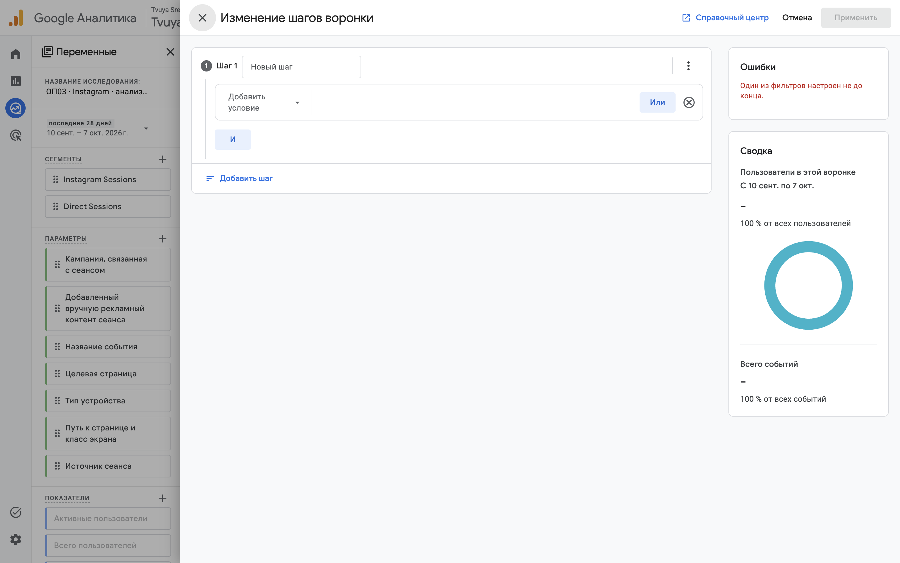The height and width of the screenshot is (563, 900).
Task: Select Кампания, связанная с сеансом parameter
Action: coord(108,265)
